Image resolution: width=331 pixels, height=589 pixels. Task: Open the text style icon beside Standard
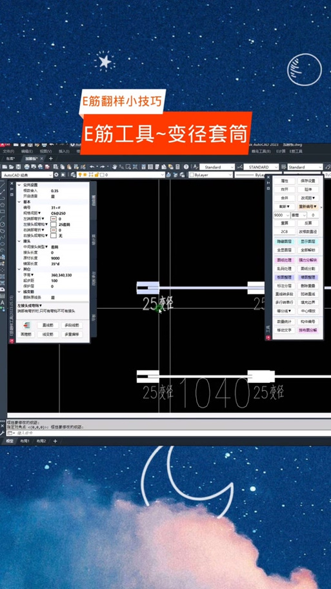pyautogui.click(x=196, y=167)
